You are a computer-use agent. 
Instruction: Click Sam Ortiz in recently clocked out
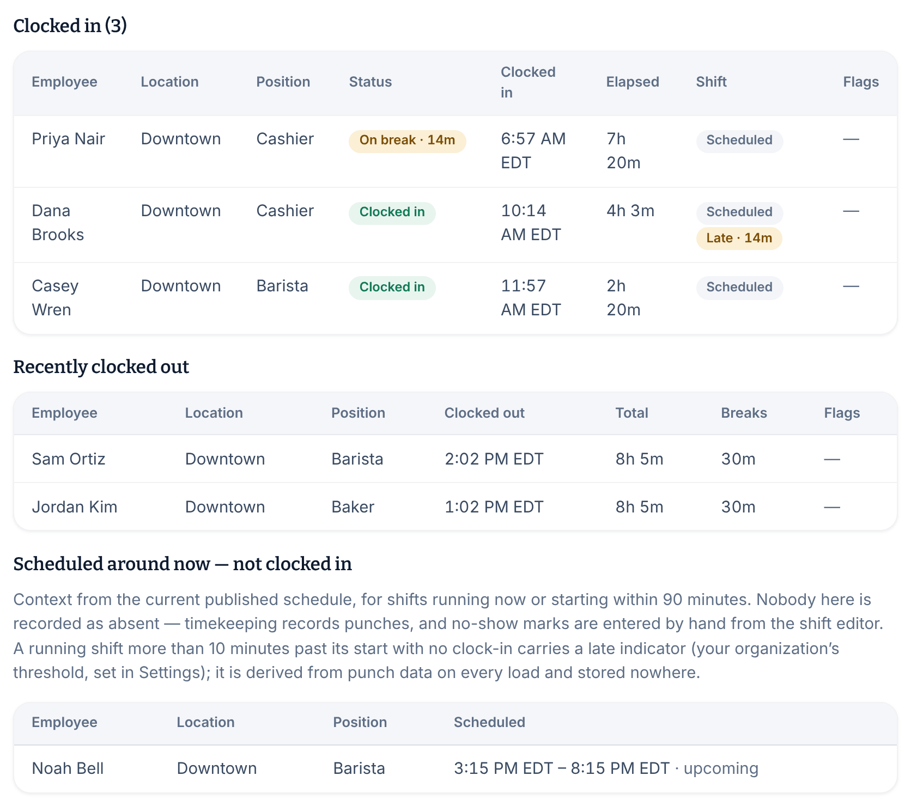click(x=69, y=459)
